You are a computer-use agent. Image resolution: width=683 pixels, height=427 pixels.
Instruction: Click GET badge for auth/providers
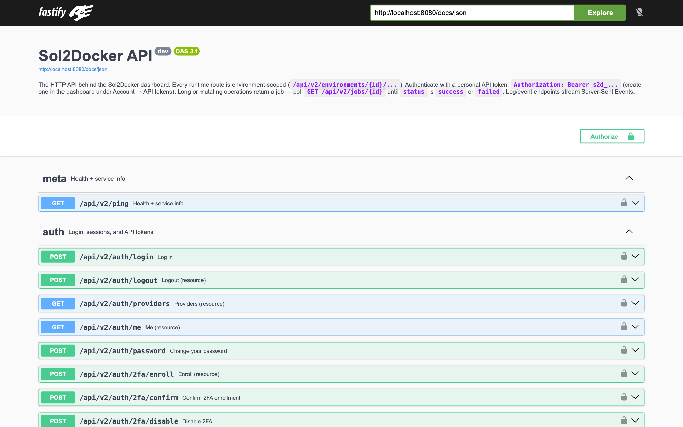tap(58, 304)
